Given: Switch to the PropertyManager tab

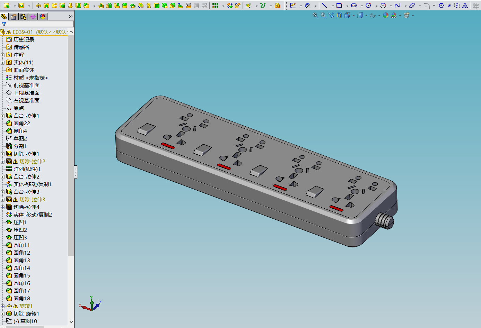Looking at the screenshot, I should [x=14, y=16].
